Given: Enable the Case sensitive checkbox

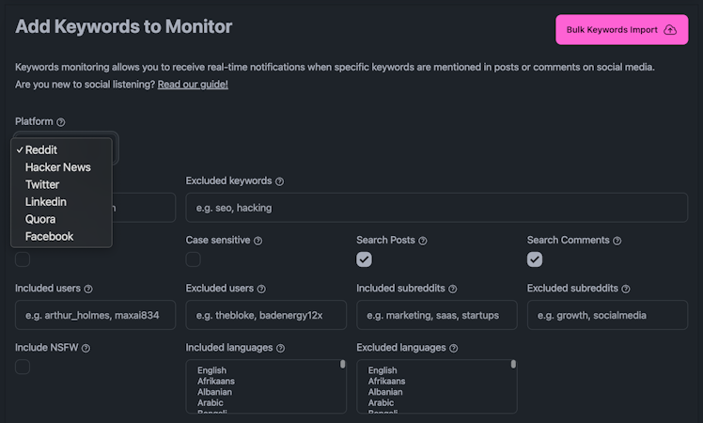Looking at the screenshot, I should pyautogui.click(x=194, y=259).
